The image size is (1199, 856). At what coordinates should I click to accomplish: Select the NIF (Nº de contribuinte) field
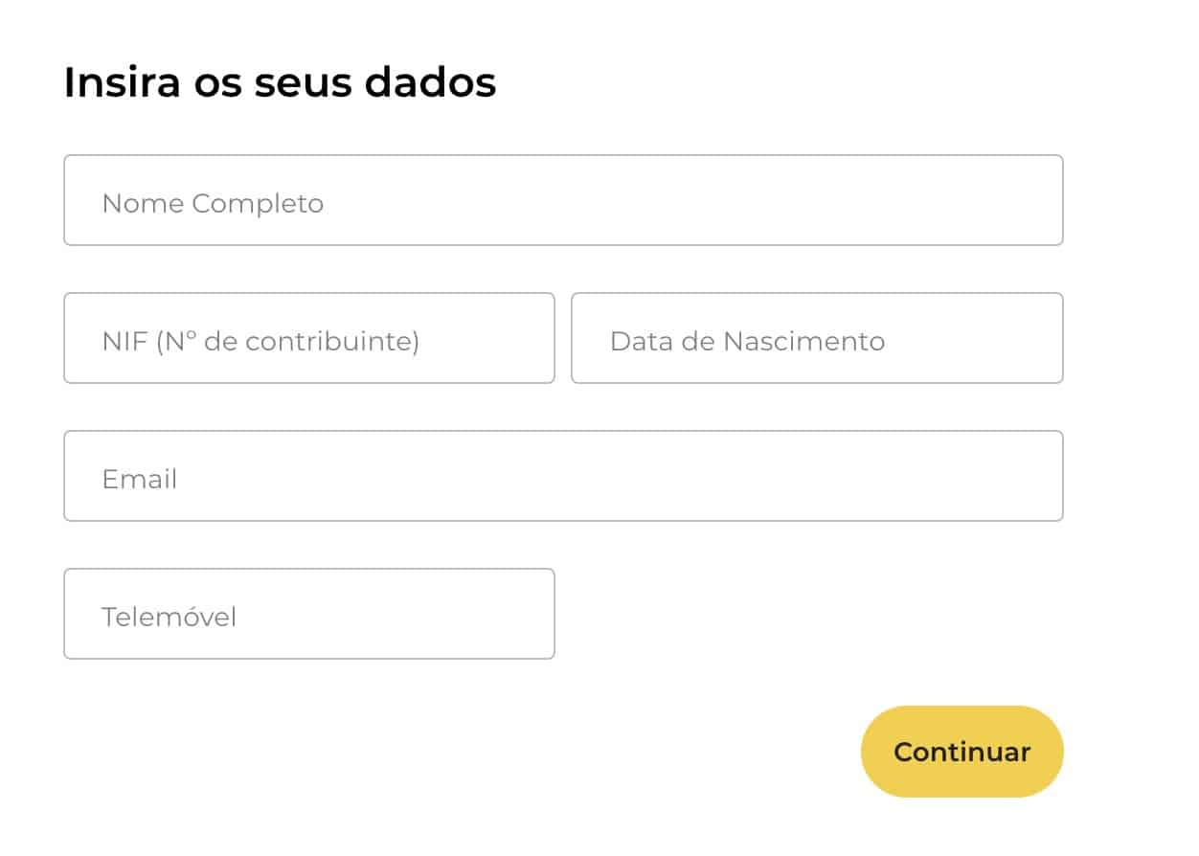point(308,338)
